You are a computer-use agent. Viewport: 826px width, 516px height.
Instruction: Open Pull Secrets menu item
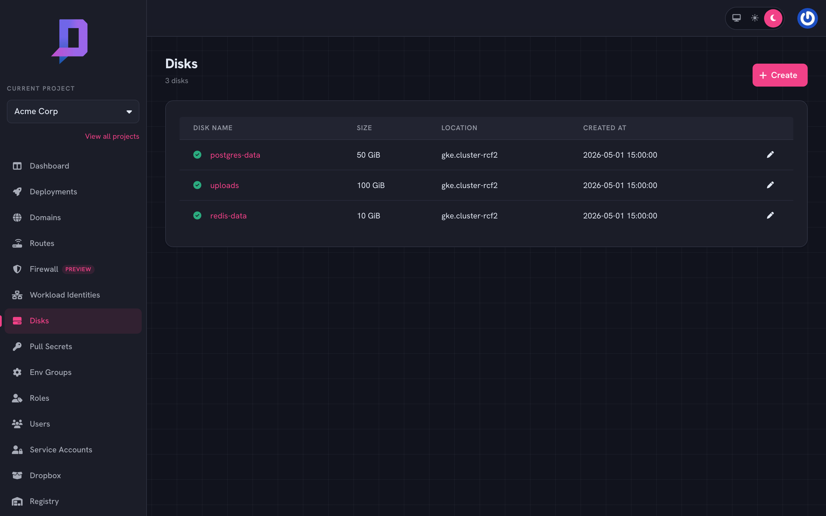tap(73, 346)
